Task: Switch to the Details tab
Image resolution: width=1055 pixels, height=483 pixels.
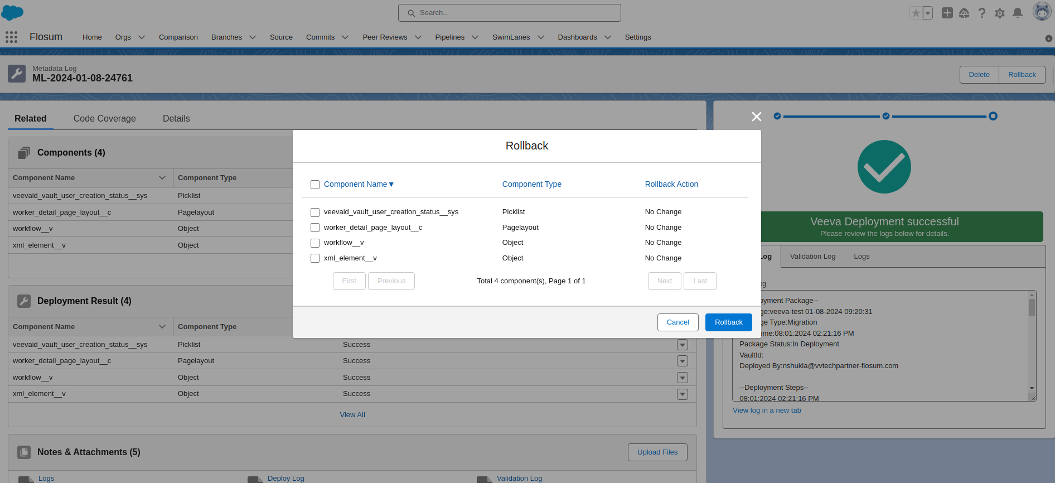Action: click(176, 119)
